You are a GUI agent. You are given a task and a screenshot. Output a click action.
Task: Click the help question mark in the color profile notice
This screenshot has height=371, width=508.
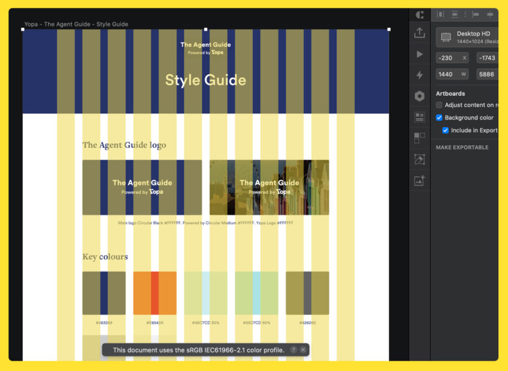pos(293,349)
